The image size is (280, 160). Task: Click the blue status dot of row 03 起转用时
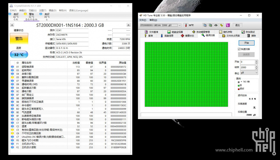tap(12, 70)
